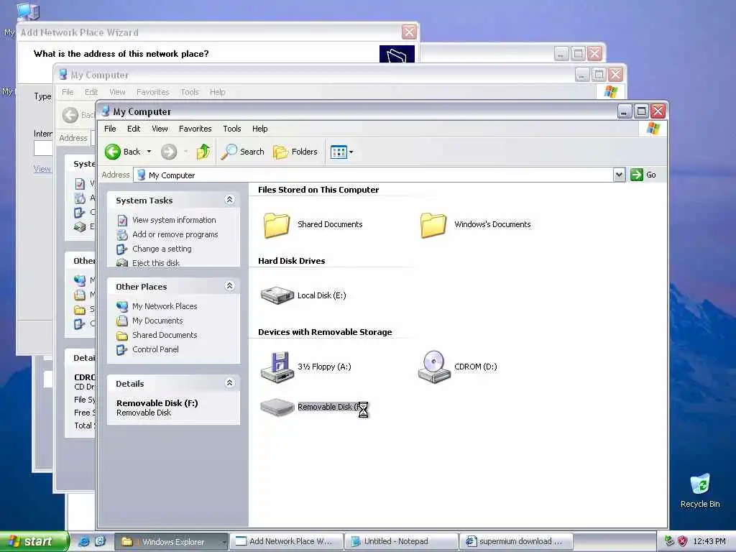This screenshot has width=736, height=552.
Task: Select the Windows's Documents folder icon
Action: pyautogui.click(x=433, y=225)
